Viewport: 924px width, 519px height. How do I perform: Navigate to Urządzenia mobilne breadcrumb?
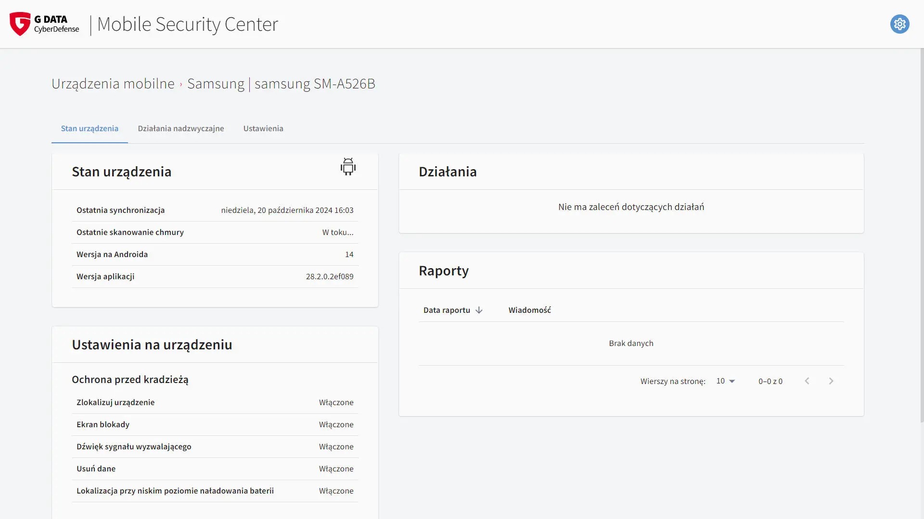[113, 84]
